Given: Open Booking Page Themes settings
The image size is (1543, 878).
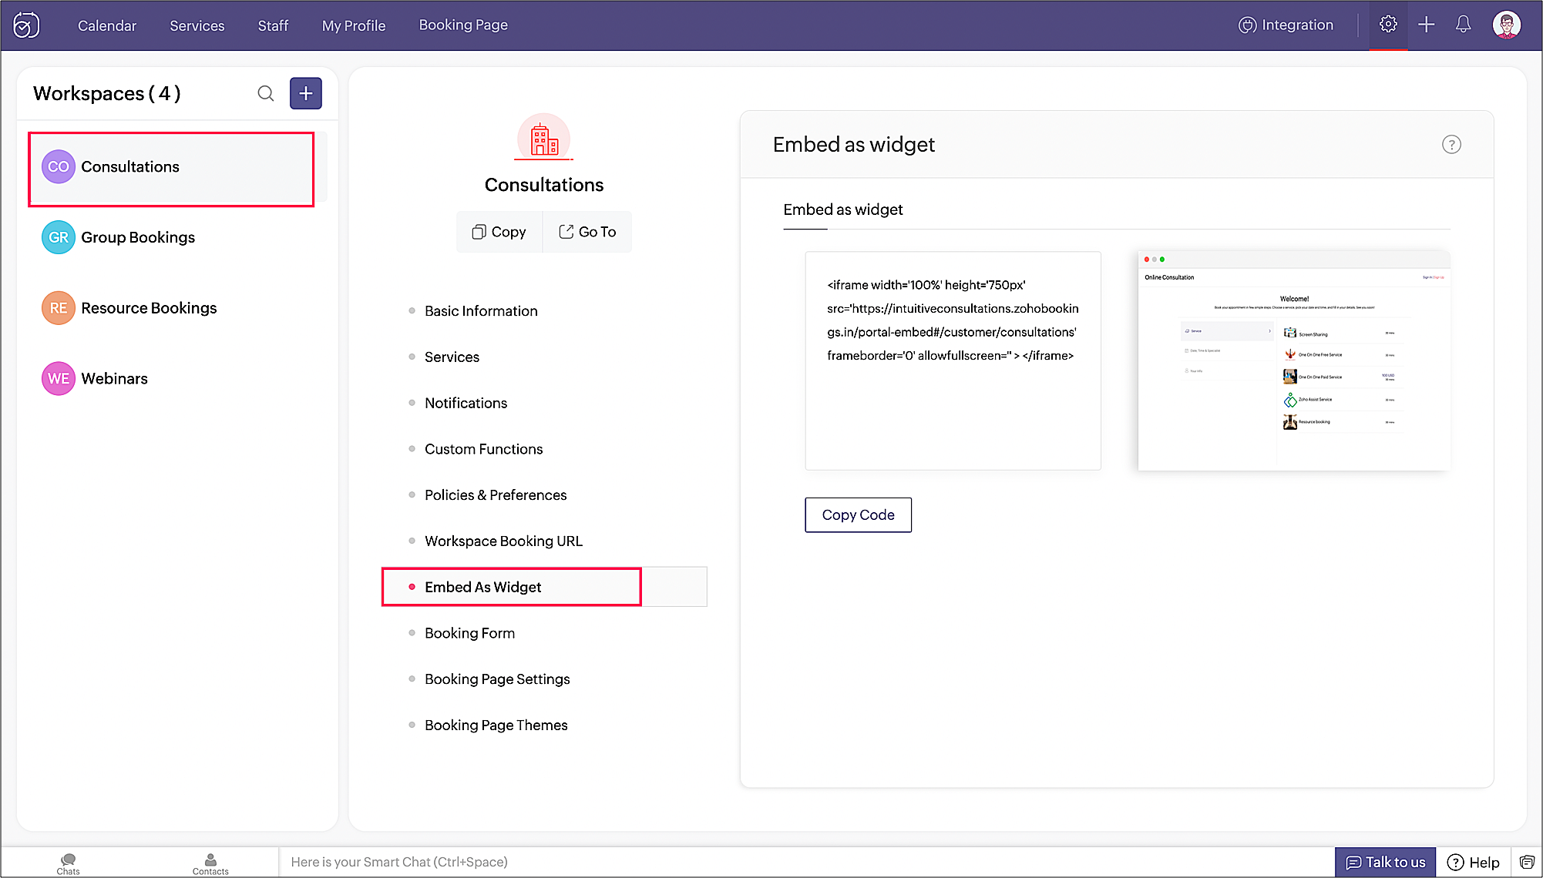Looking at the screenshot, I should click(496, 725).
